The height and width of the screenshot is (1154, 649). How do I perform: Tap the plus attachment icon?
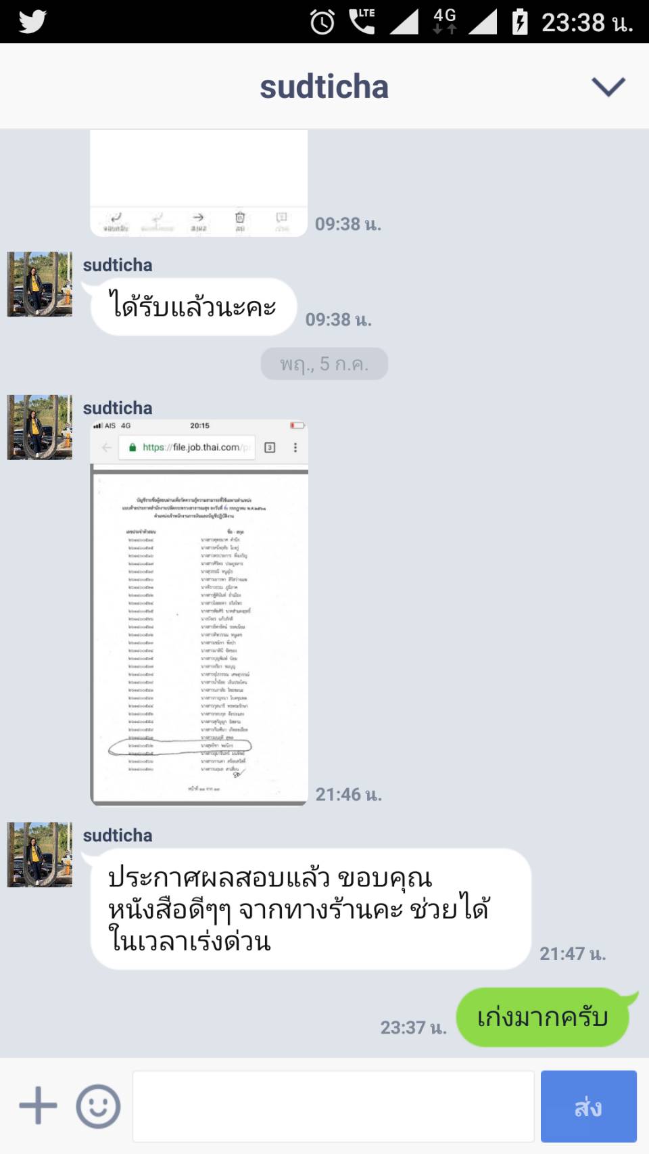pyautogui.click(x=38, y=1106)
